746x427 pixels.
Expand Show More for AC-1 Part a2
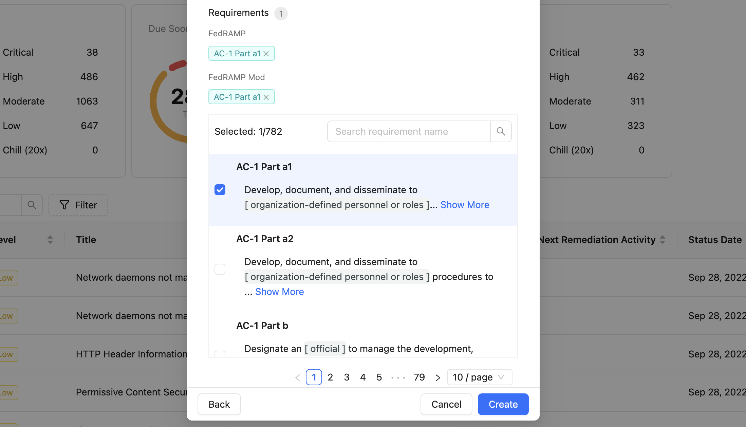coord(279,292)
